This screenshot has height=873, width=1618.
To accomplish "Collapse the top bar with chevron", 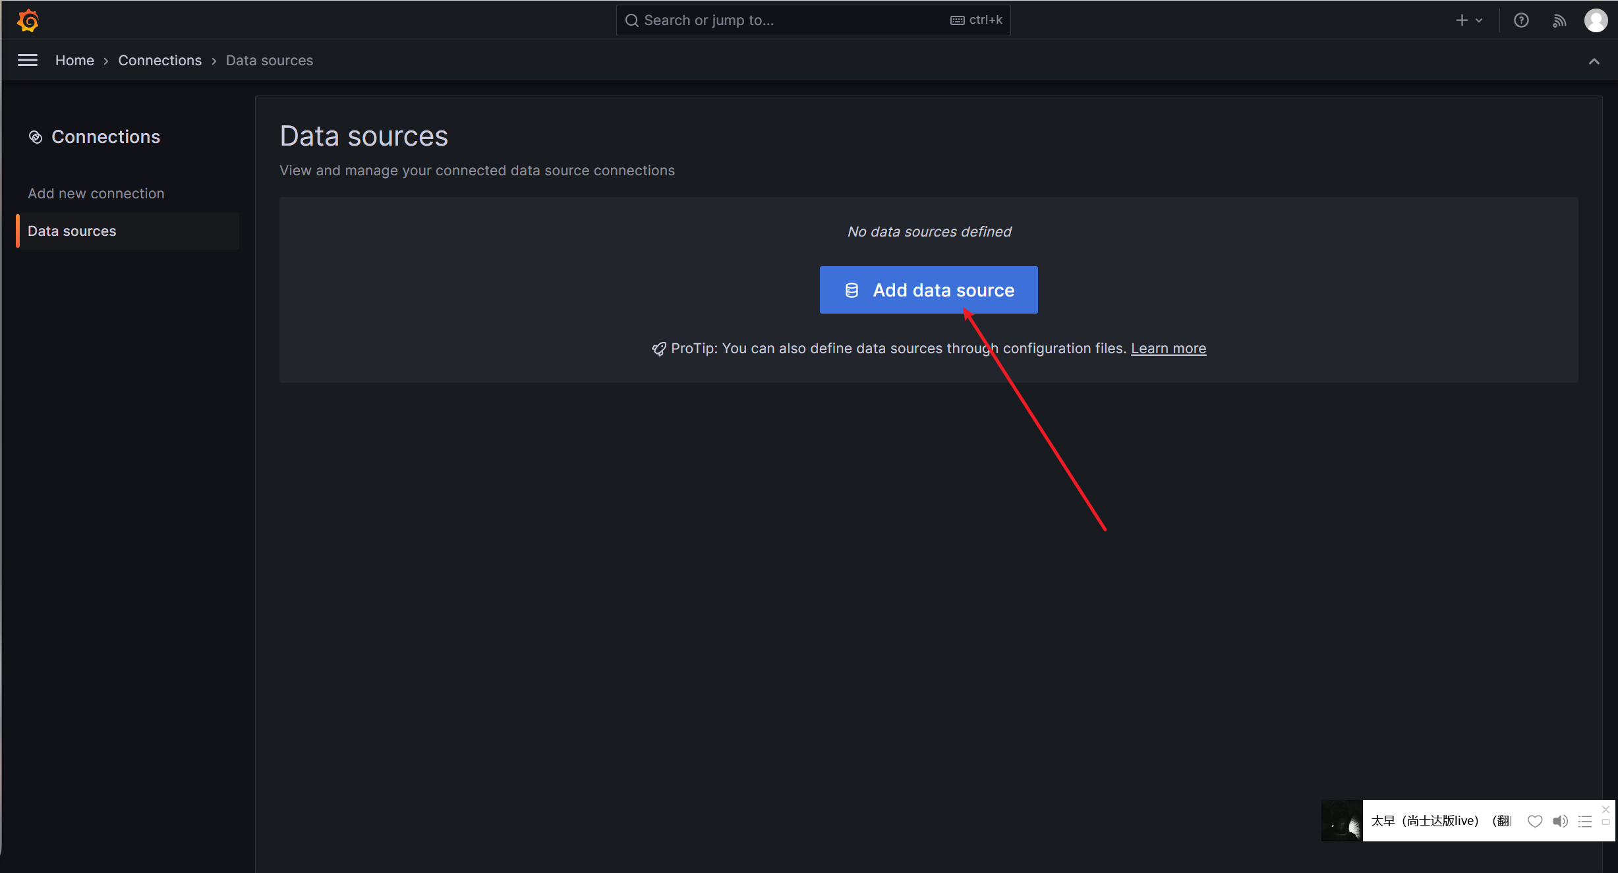I will (1594, 61).
